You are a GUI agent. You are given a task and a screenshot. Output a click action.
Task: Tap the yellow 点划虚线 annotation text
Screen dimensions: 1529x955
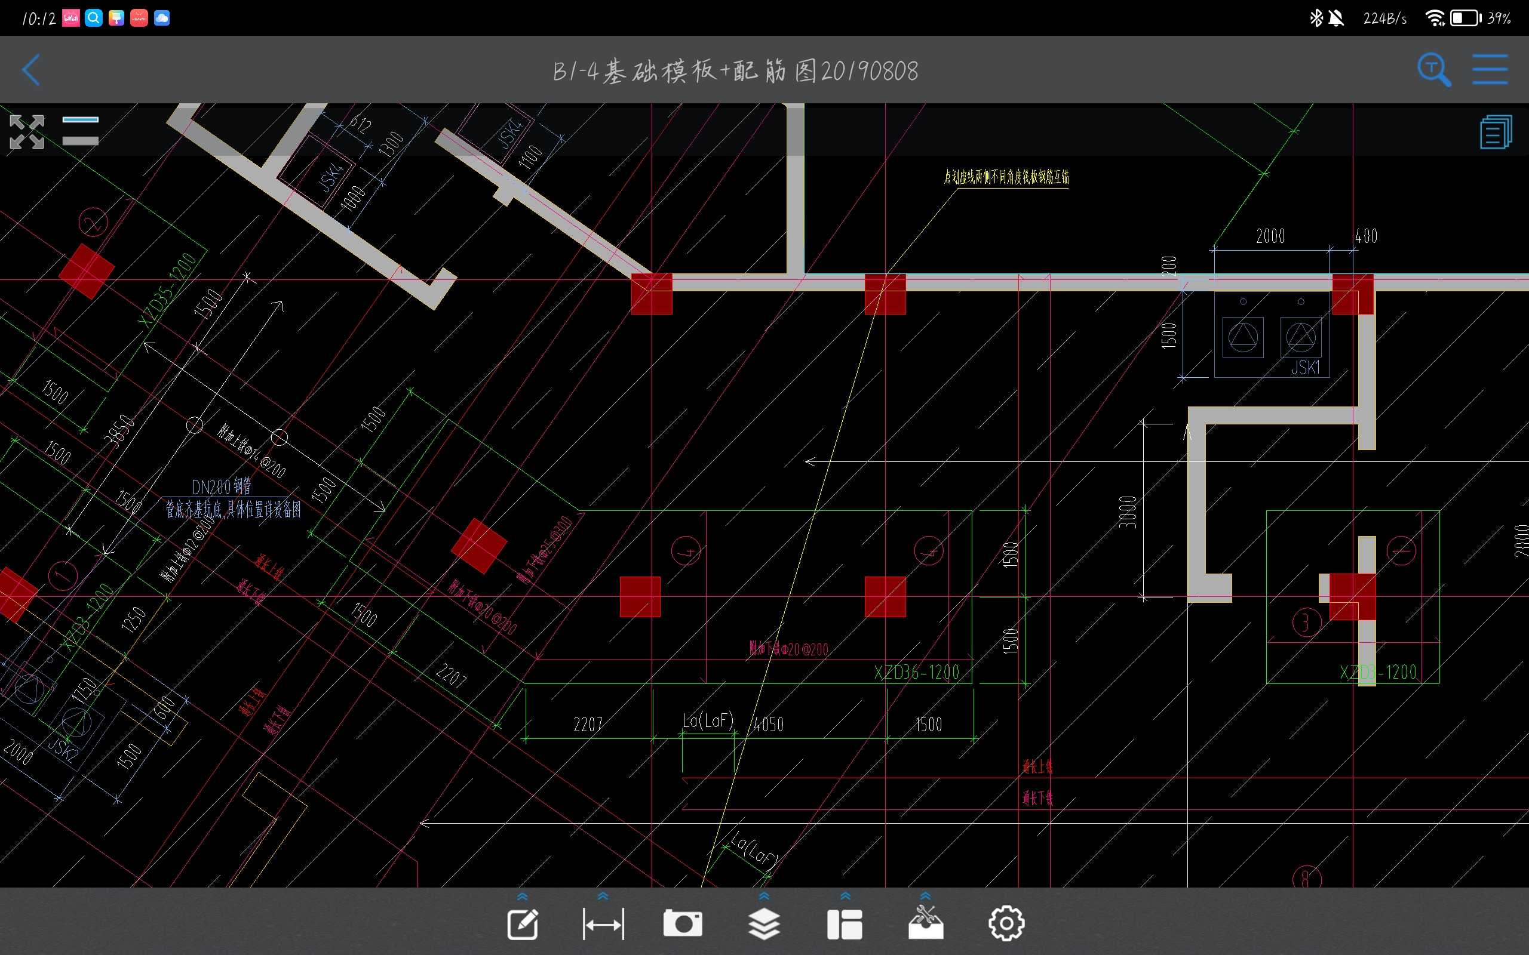[1006, 177]
